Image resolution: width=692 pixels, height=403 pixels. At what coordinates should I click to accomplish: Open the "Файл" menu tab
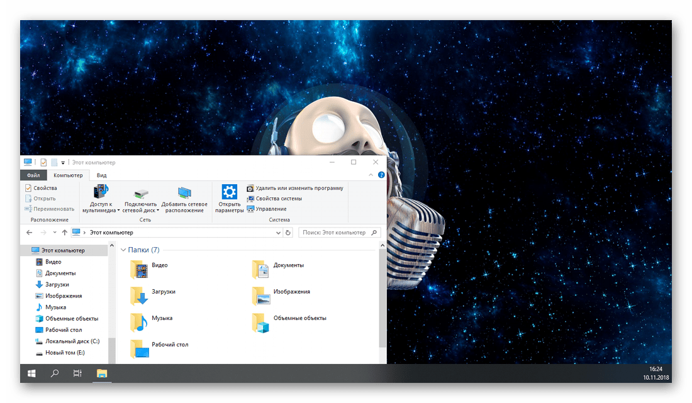(x=33, y=175)
